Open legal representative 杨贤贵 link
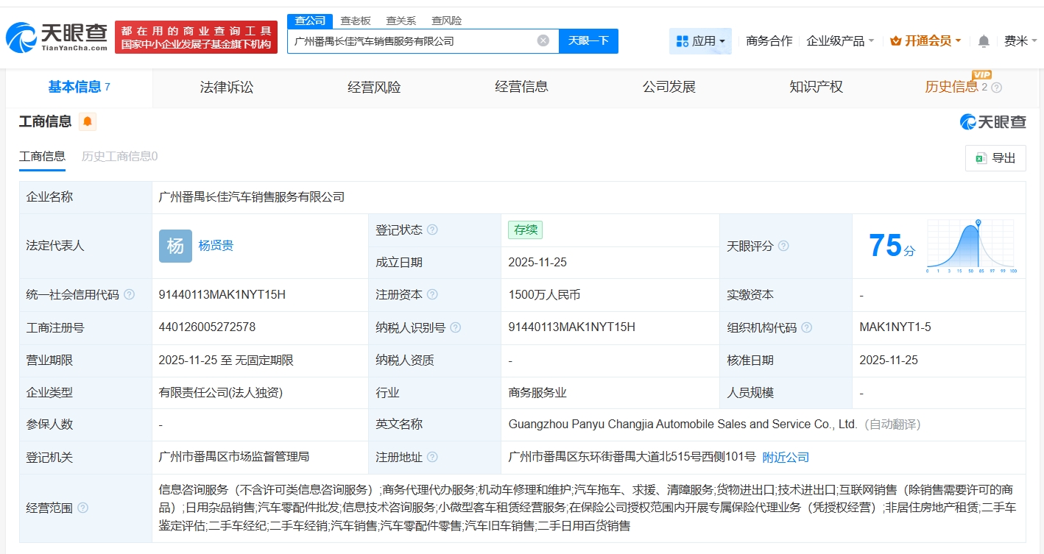The width and height of the screenshot is (1044, 554). [x=216, y=246]
